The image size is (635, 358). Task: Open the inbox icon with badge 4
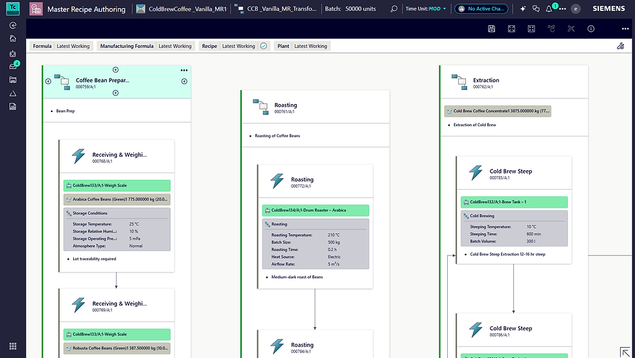(13, 66)
